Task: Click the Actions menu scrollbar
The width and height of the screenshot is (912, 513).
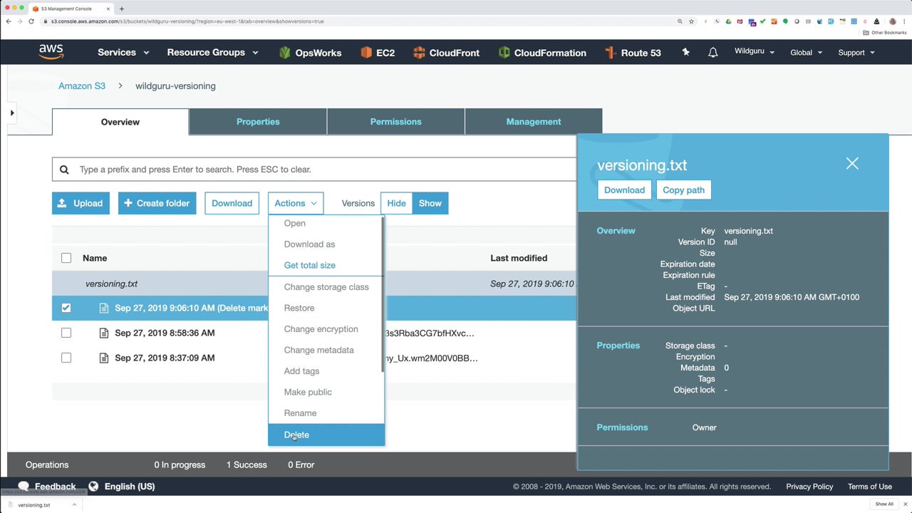Action: point(383,296)
